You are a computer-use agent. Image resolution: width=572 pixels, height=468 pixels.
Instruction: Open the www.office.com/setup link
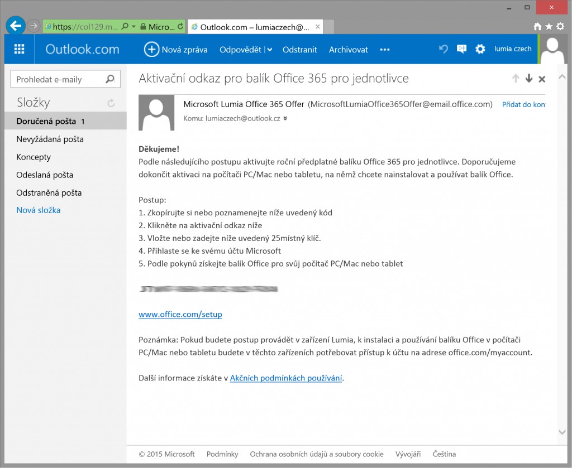click(180, 314)
